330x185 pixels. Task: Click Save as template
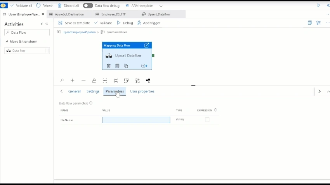[x=74, y=23]
